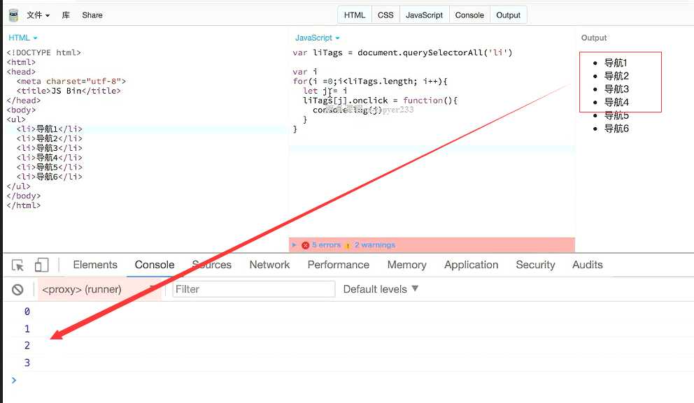
Task: Expand the errors and warnings bar
Action: coord(294,245)
